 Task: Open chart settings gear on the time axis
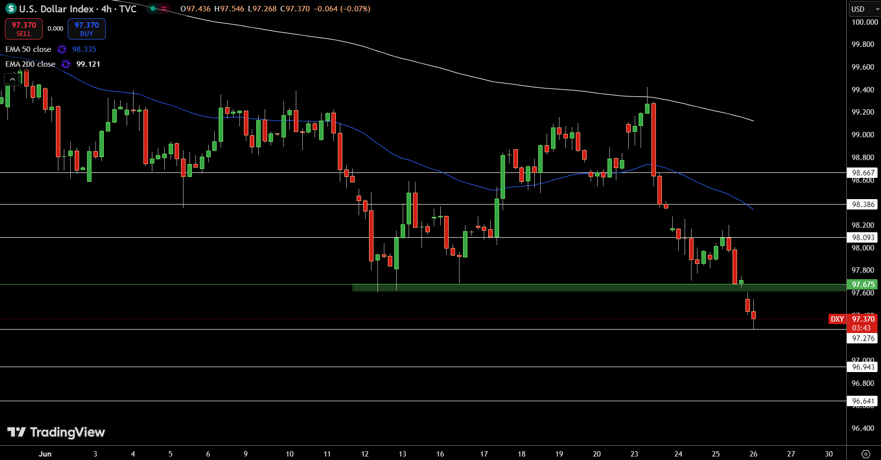(x=866, y=454)
